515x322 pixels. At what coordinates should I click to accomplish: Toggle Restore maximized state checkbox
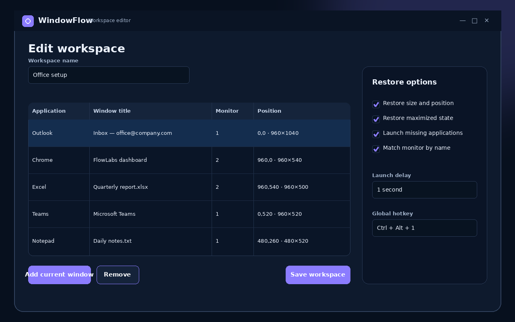tap(376, 119)
